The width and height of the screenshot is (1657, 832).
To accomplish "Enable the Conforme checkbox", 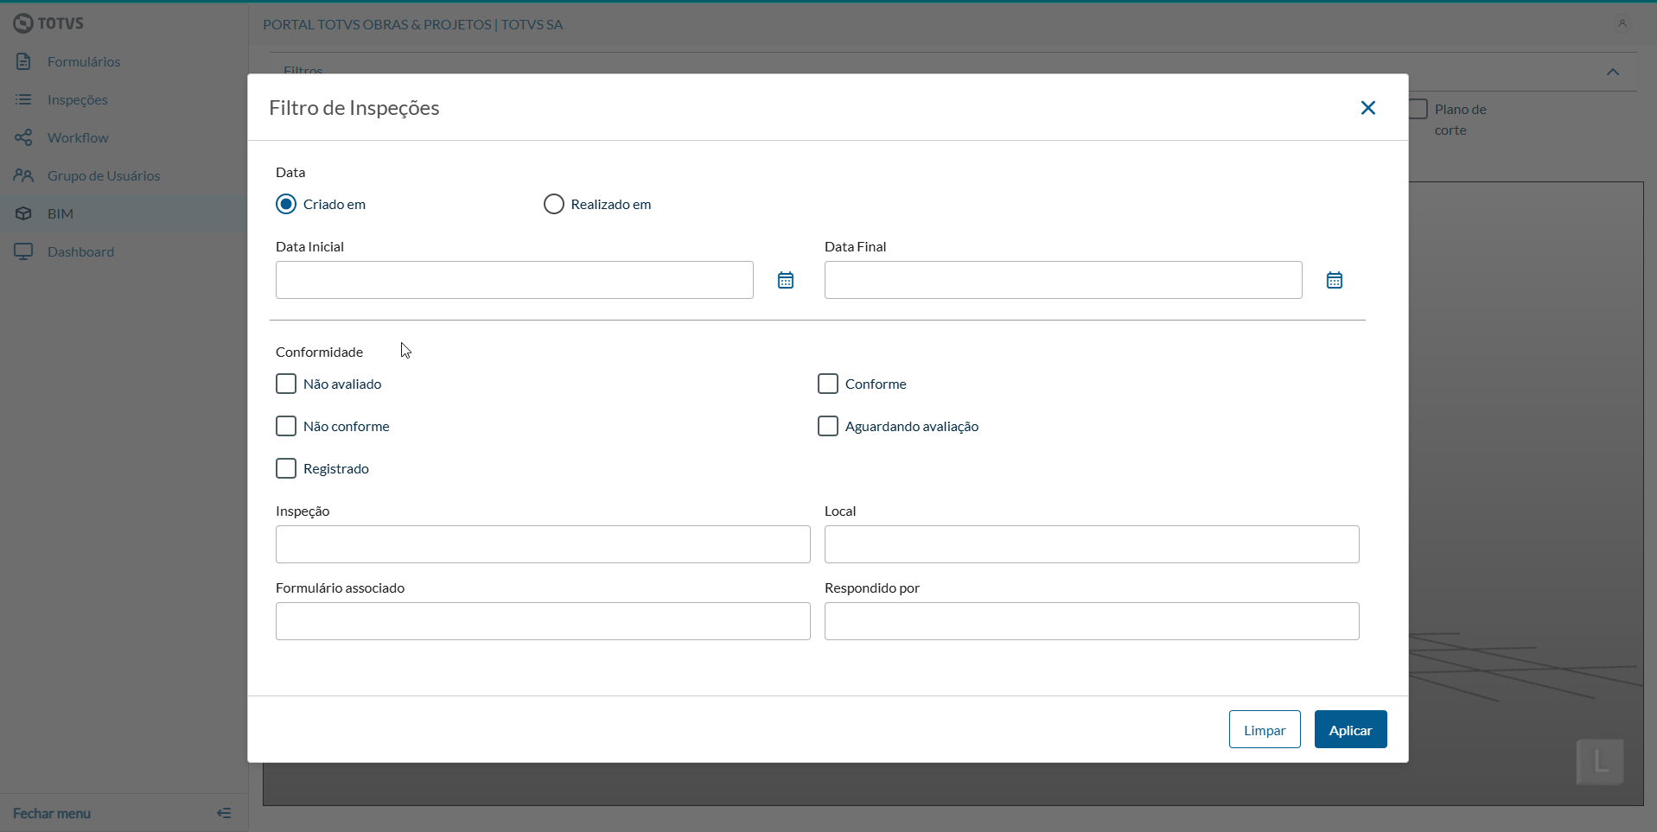I will [x=827, y=384].
